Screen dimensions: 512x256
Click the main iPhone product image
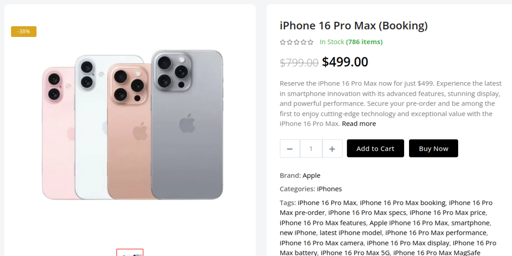132,124
